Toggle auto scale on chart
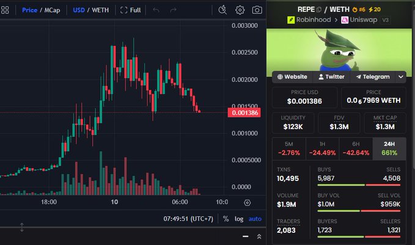415x245 pixels. [255, 219]
